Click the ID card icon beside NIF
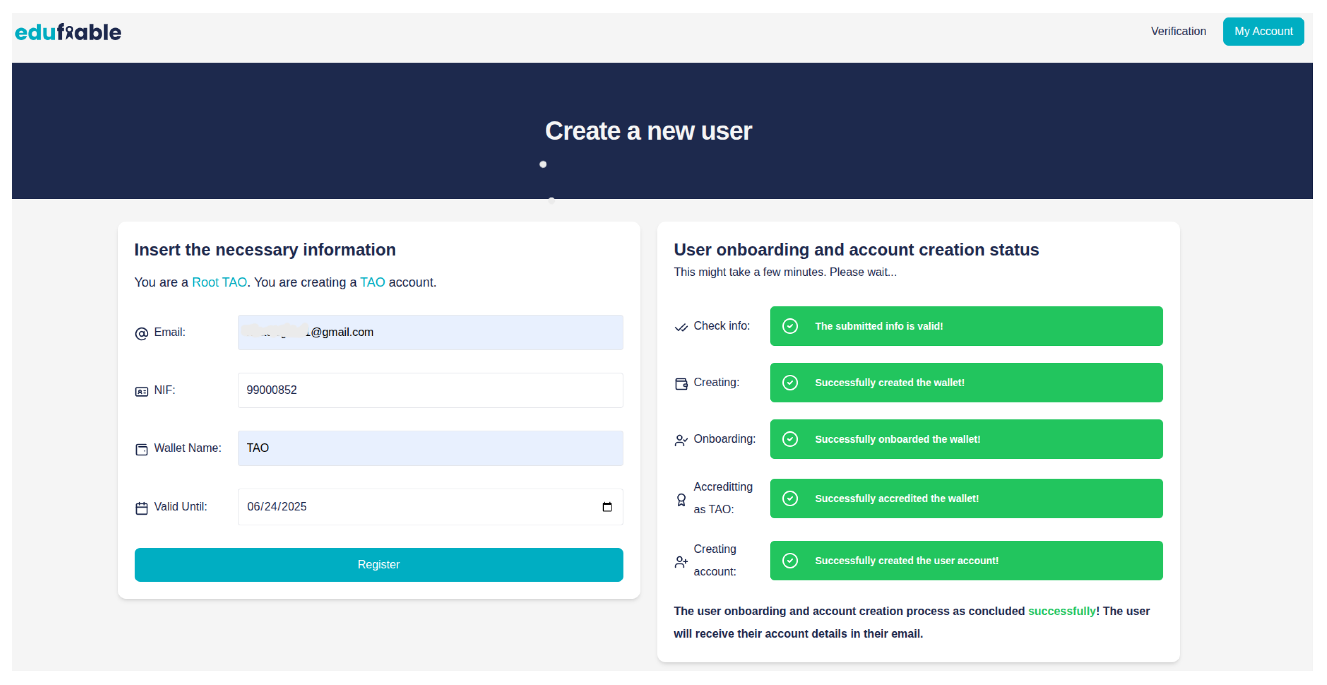Screen dimensions: 1327x685 [141, 391]
